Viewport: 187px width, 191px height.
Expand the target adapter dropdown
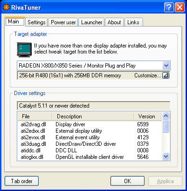[x=166, y=65]
